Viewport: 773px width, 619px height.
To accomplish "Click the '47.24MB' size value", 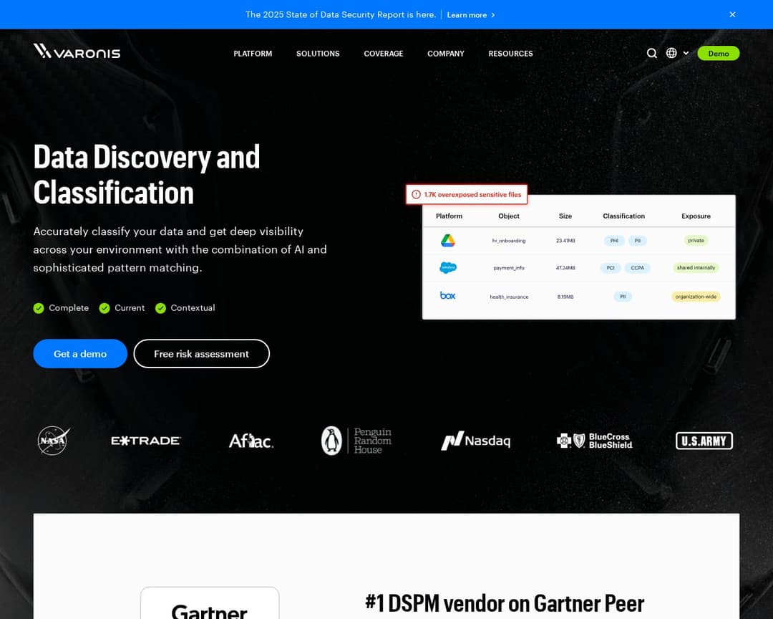I will [565, 268].
